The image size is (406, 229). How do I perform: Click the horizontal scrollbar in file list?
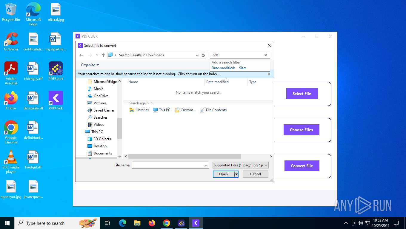(x=184, y=156)
